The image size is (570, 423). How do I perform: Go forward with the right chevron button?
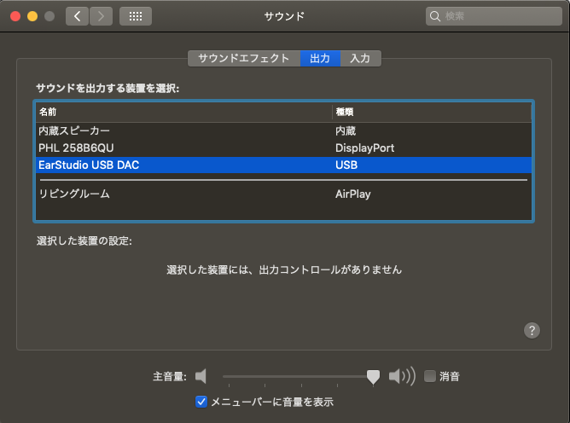pyautogui.click(x=101, y=16)
